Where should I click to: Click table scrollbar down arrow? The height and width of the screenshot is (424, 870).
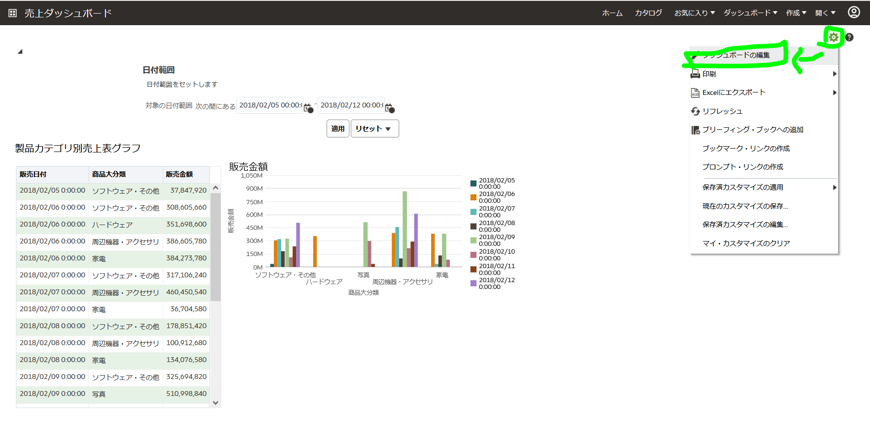click(216, 403)
